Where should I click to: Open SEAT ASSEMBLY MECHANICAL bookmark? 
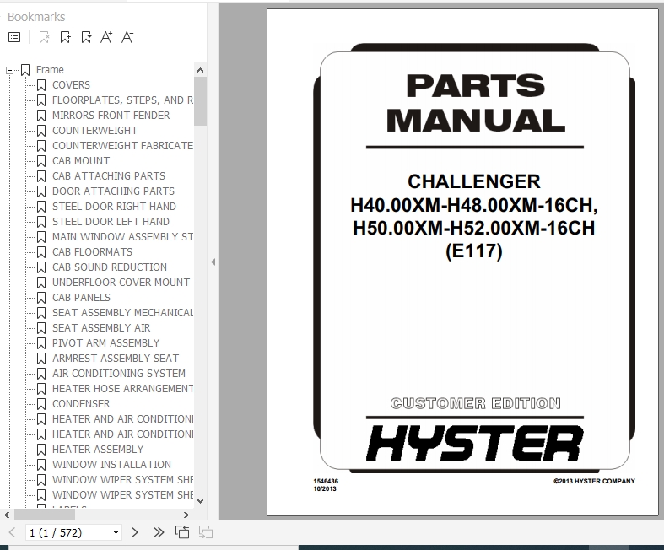pos(122,313)
